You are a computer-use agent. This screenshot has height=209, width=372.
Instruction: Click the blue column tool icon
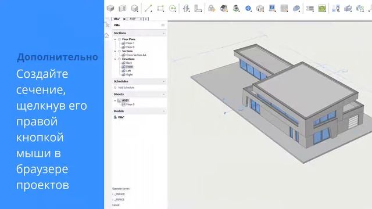pyautogui.click(x=272, y=8)
